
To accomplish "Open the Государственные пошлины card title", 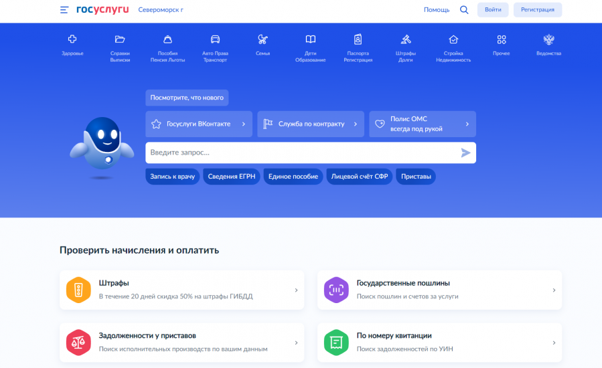I will [x=403, y=283].
